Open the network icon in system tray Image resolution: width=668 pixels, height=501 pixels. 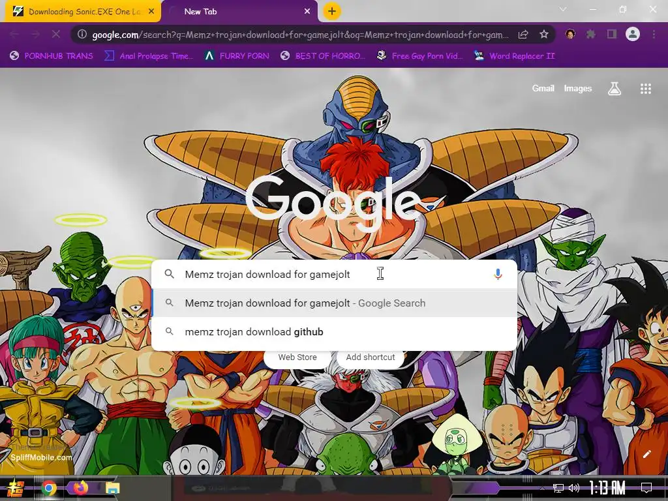[x=558, y=488]
